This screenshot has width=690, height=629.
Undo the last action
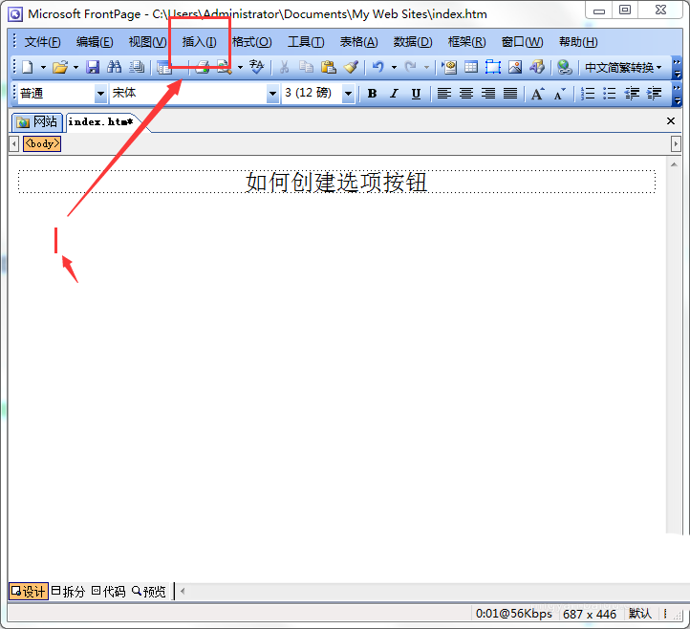(x=378, y=67)
